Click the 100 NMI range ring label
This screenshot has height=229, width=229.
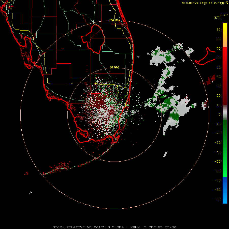point(114,20)
